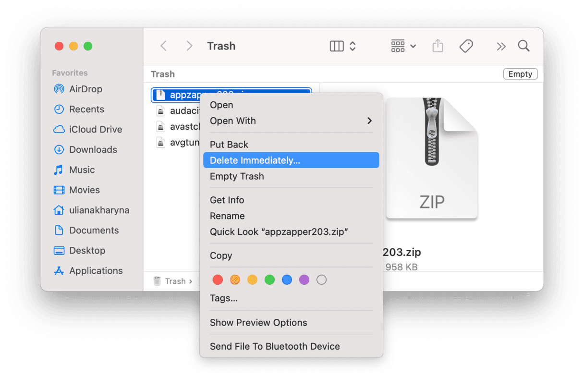Expand the Open With submenu

(x=291, y=121)
